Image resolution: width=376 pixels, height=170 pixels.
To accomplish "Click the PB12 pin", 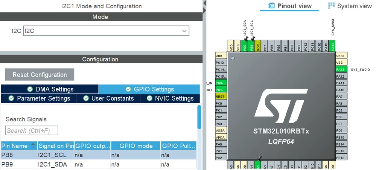I will coord(341,158).
